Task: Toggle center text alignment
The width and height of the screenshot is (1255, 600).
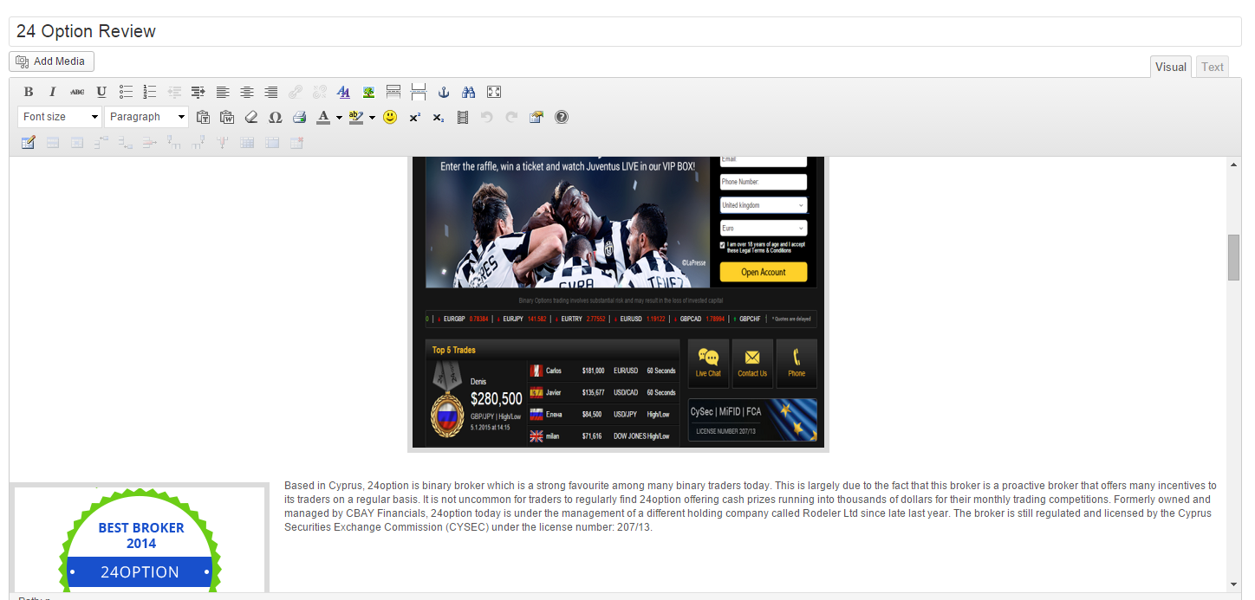Action: point(247,92)
